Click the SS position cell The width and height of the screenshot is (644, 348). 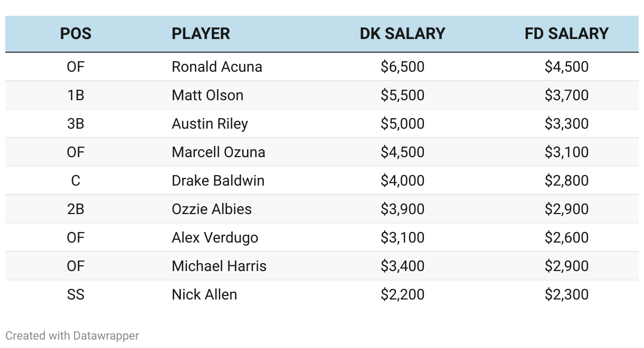75,295
